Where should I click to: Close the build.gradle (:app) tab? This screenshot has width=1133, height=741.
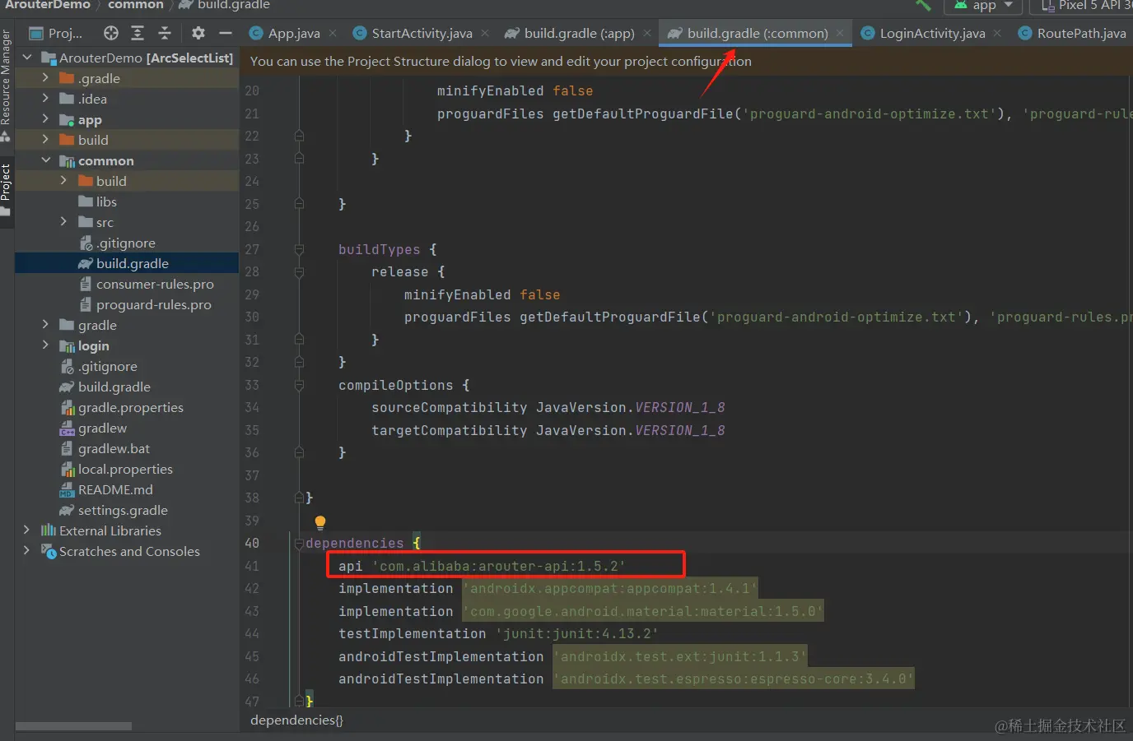click(x=647, y=33)
